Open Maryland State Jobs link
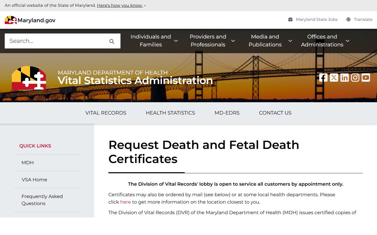The image size is (377, 235). [x=317, y=19]
